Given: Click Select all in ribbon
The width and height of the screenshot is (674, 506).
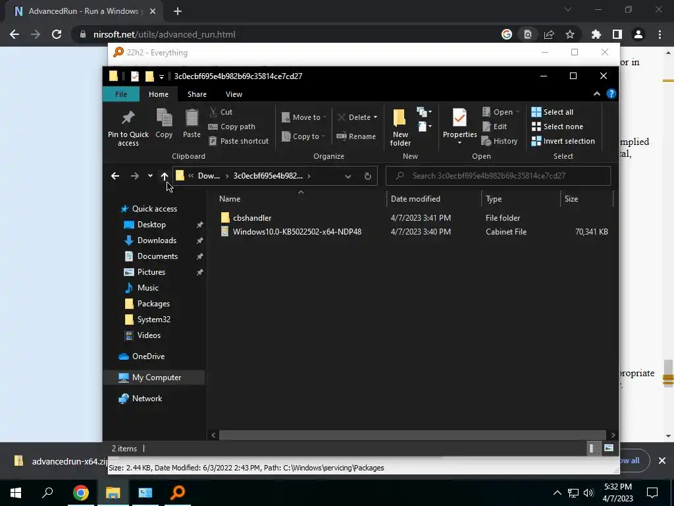Looking at the screenshot, I should coord(552,112).
